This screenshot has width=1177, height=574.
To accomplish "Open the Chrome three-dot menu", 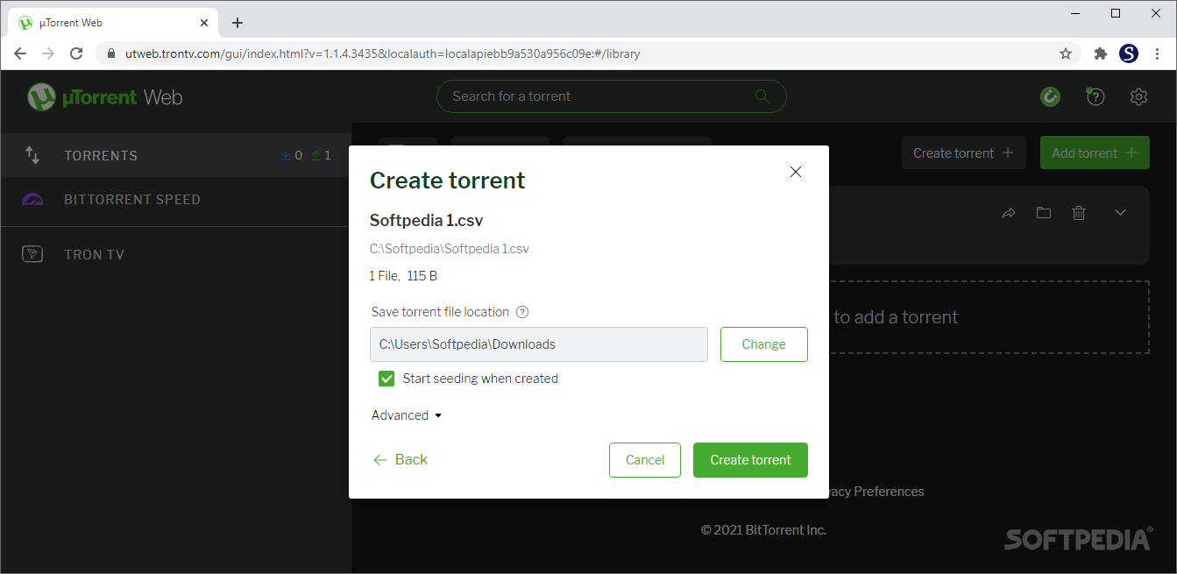I will click(x=1158, y=53).
